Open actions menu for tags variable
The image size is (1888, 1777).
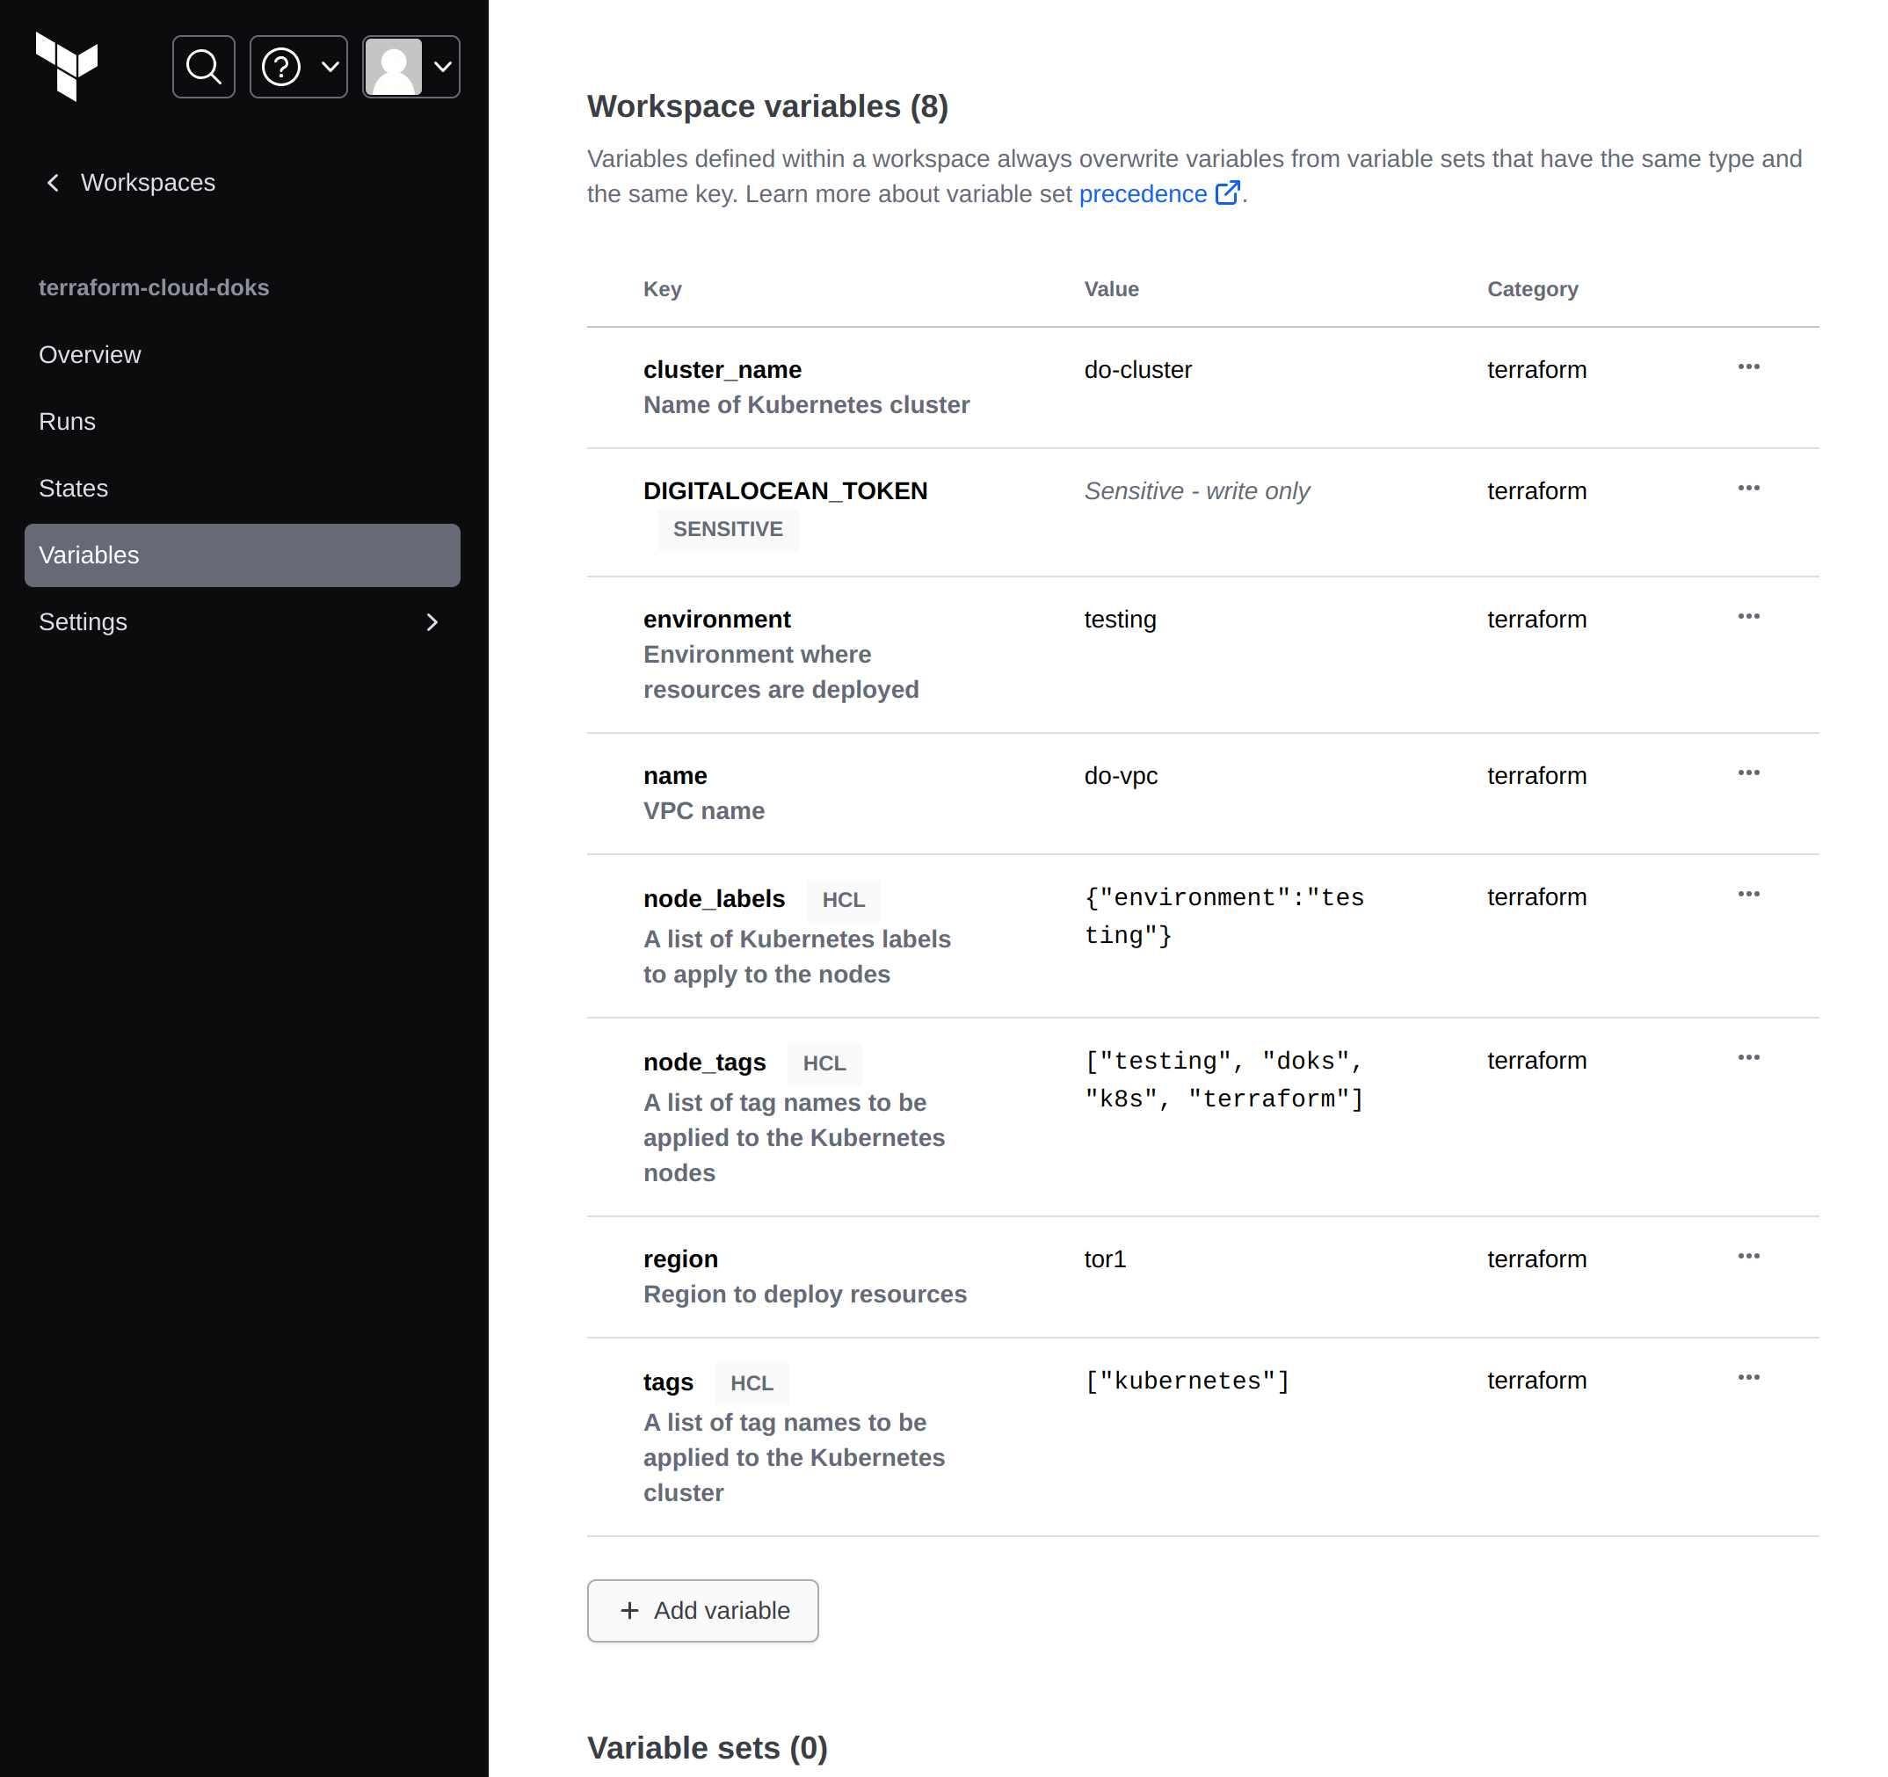(x=1748, y=1378)
